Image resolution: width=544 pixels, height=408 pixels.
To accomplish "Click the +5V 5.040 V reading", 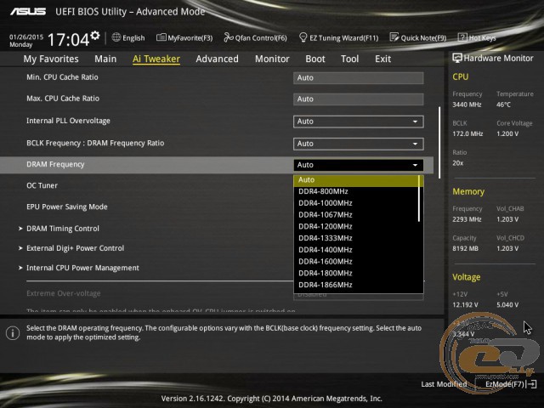I will 507,305.
